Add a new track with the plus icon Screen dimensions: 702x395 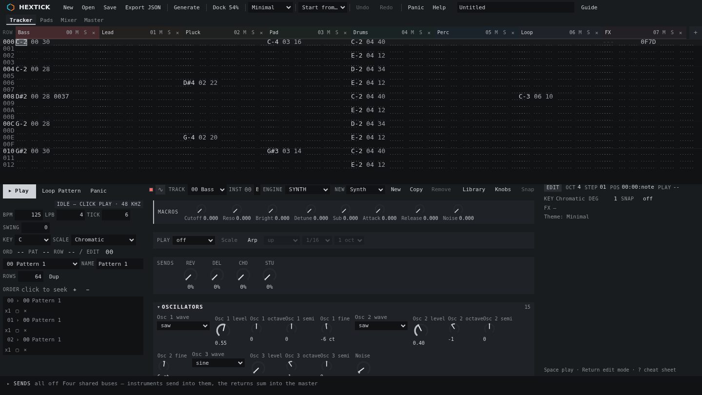click(x=695, y=33)
